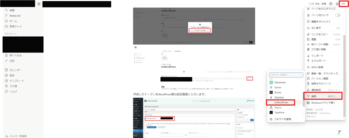This screenshot has height=138, width=349.
Task: Open the comments icon in top bar
Action: coord(331,4)
